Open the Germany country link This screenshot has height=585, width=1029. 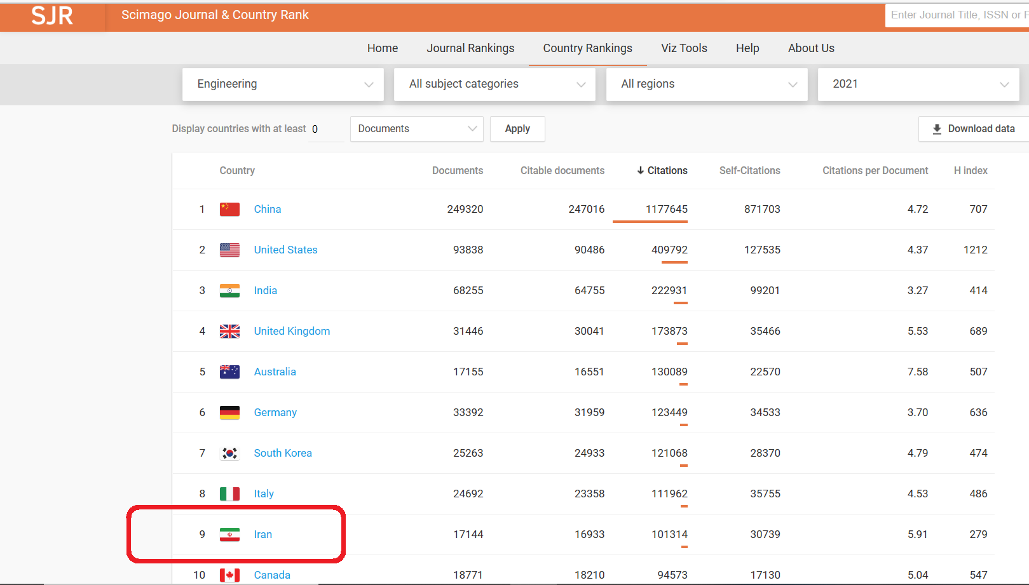[275, 412]
